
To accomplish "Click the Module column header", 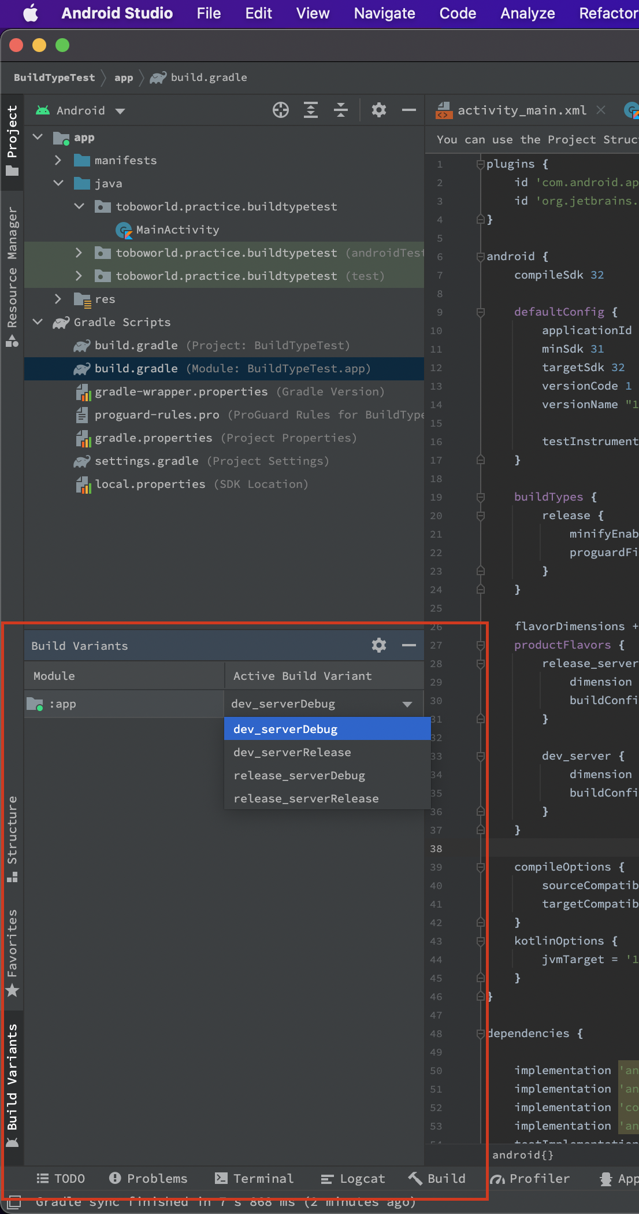I will point(124,676).
